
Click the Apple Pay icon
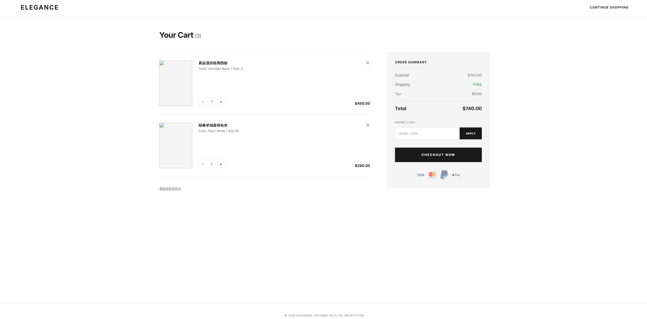[x=456, y=175]
